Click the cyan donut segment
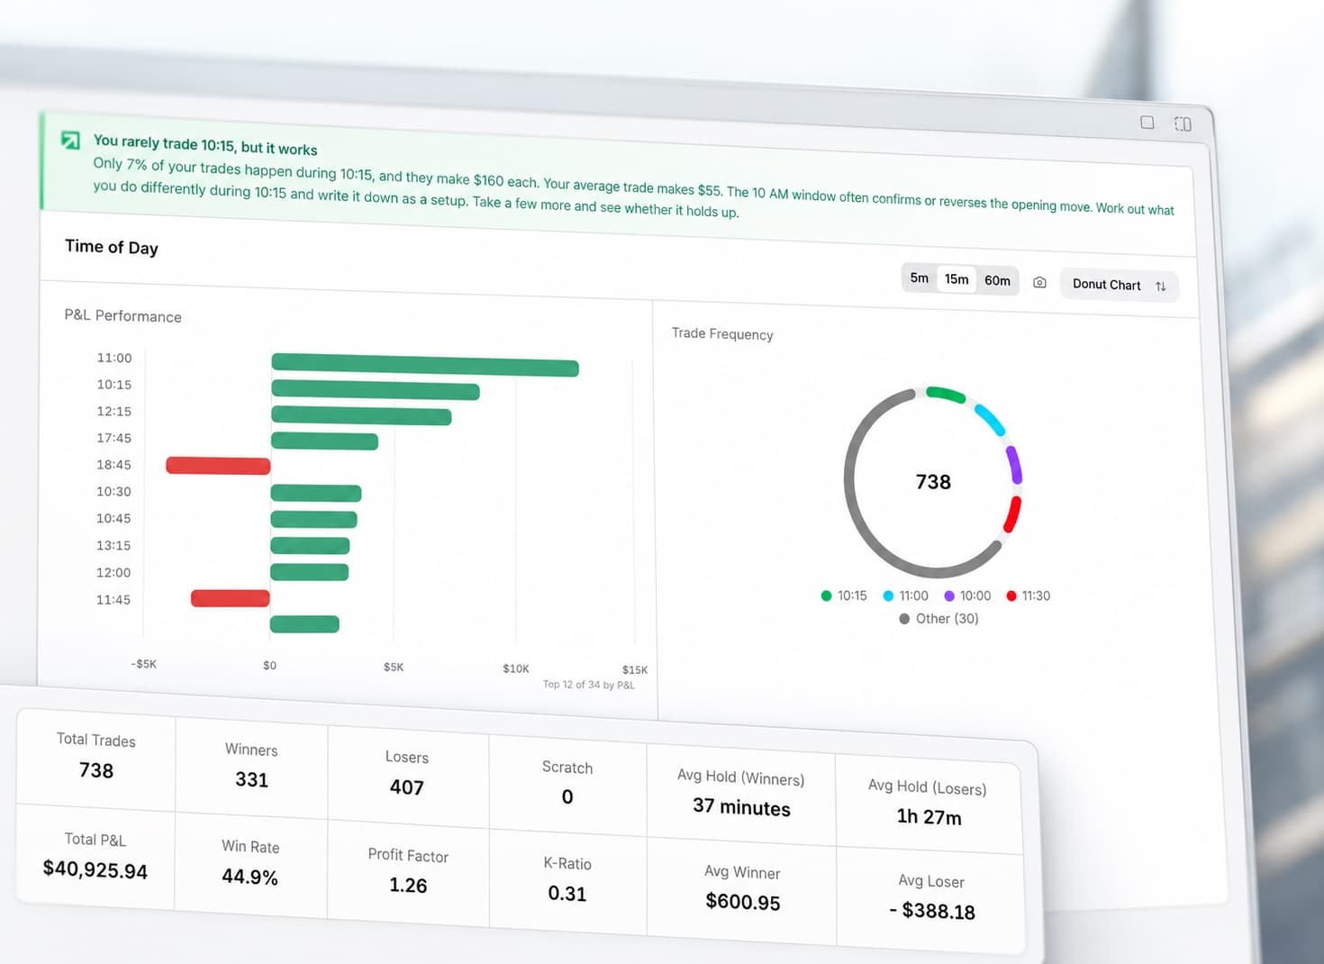This screenshot has height=964, width=1324. point(990,420)
